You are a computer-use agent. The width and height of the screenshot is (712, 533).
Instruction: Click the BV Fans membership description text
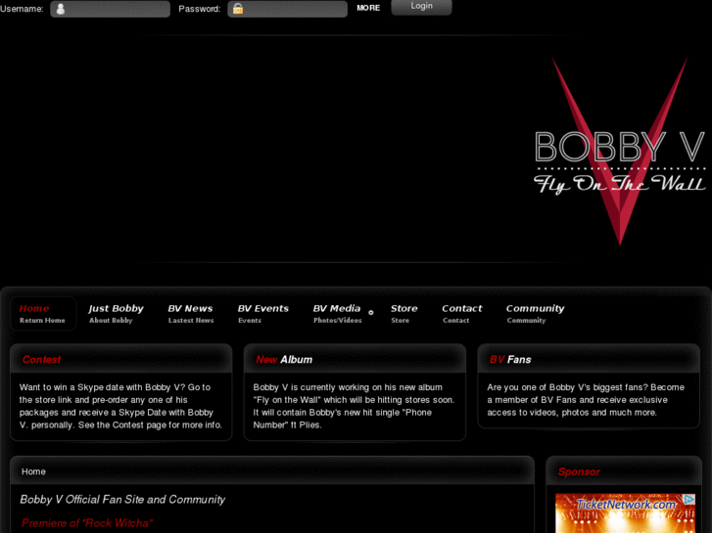point(586,400)
